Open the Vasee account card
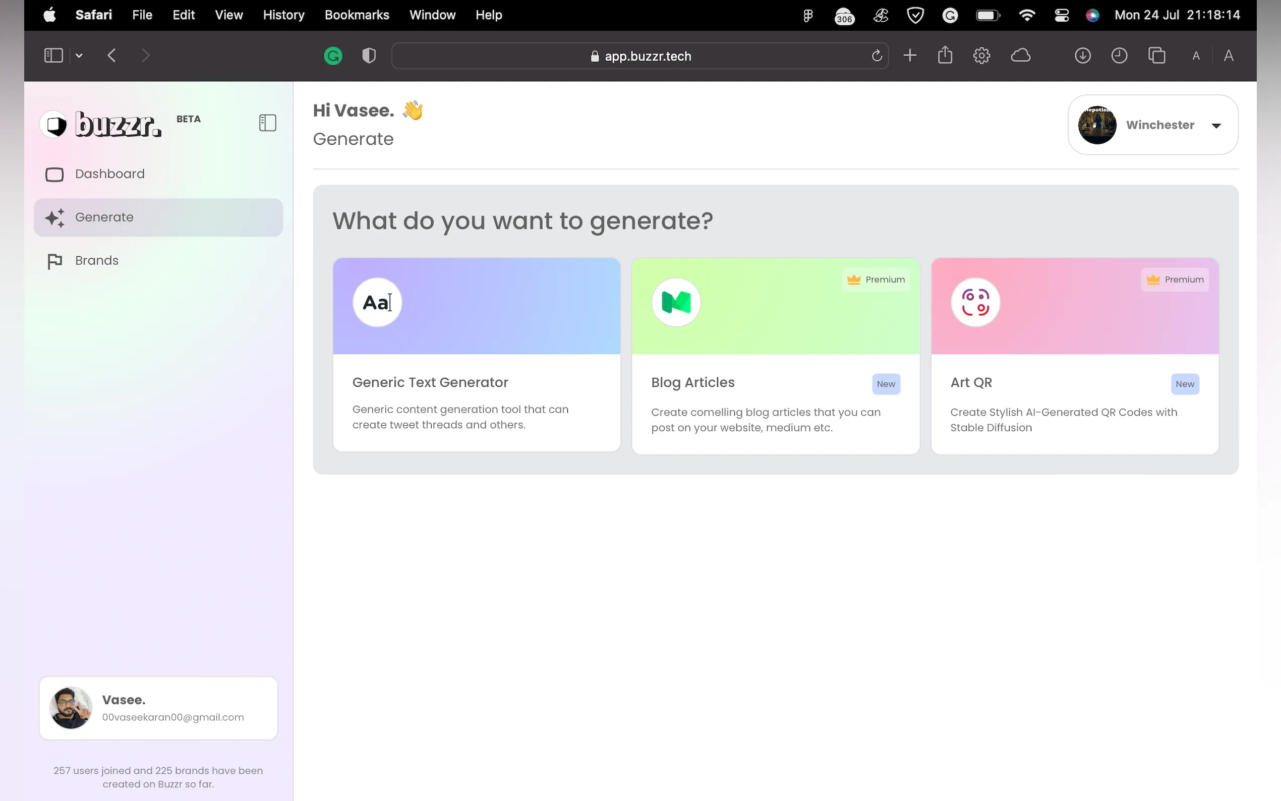 coord(158,708)
